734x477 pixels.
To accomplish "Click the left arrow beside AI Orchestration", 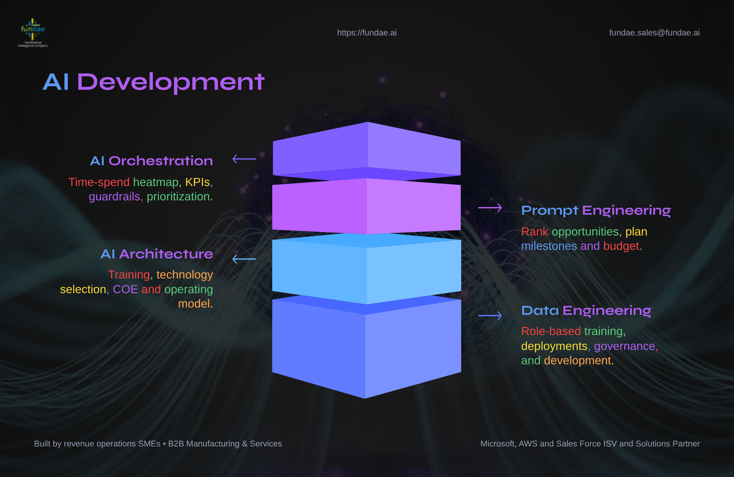I will [244, 159].
